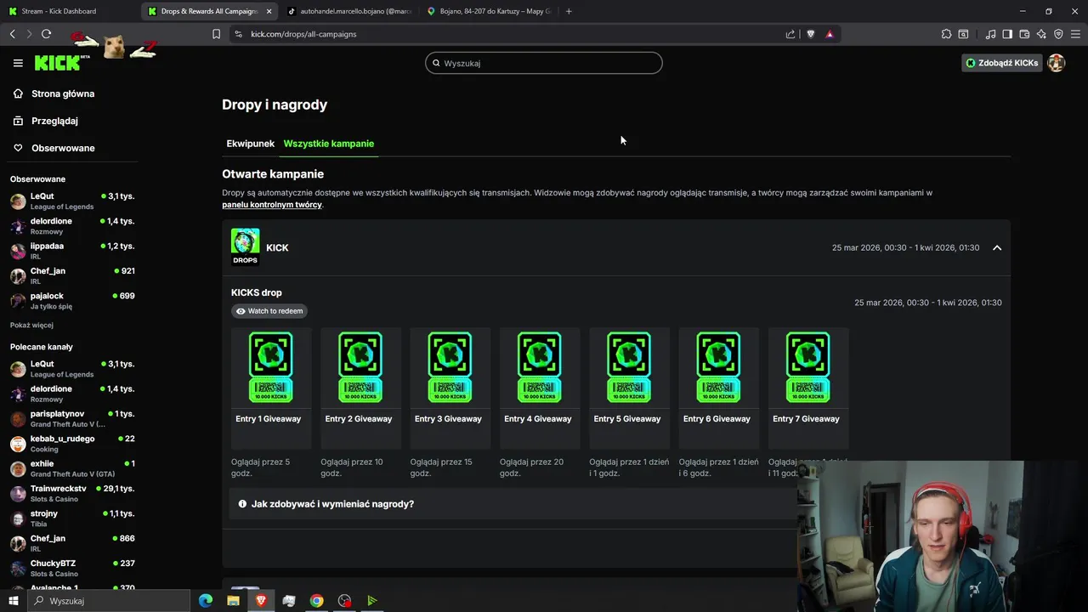This screenshot has height=612, width=1088.
Task: Open File Explorer from the taskbar
Action: tap(233, 601)
